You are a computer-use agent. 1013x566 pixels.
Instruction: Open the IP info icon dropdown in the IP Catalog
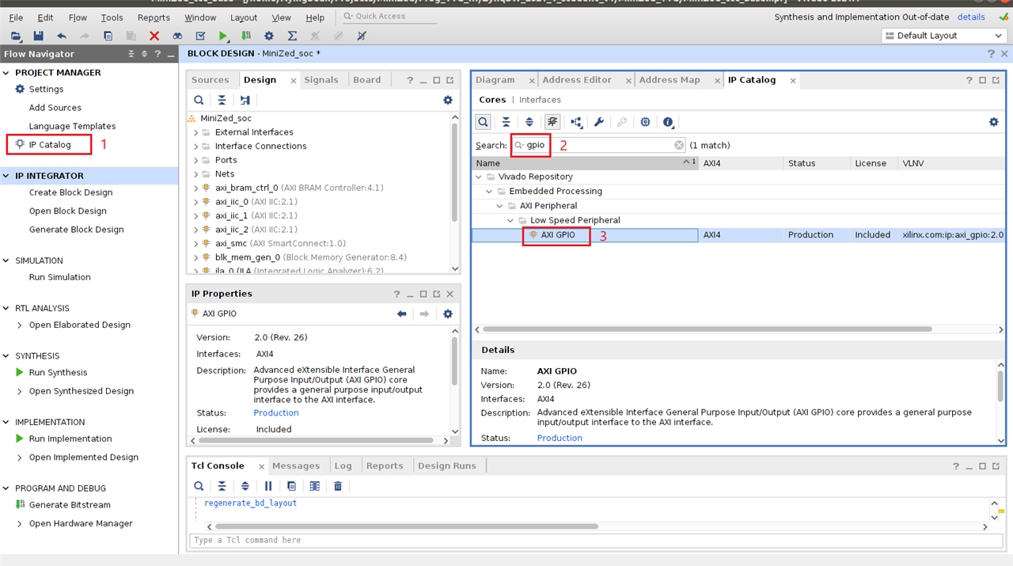(x=669, y=122)
